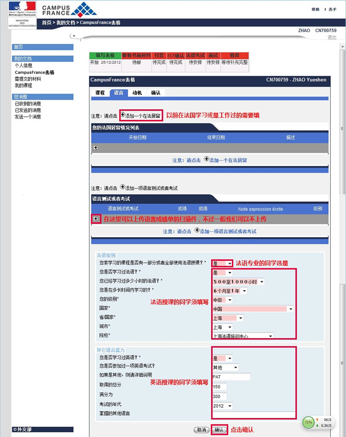Click the score field containing 150

coord(219,387)
